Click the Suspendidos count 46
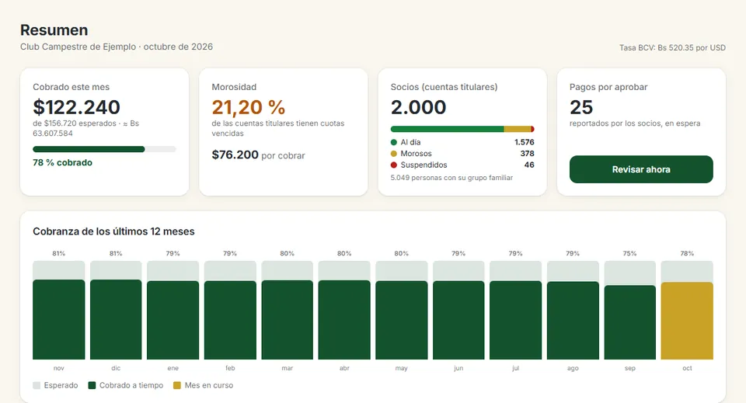The height and width of the screenshot is (403, 746). click(x=529, y=165)
